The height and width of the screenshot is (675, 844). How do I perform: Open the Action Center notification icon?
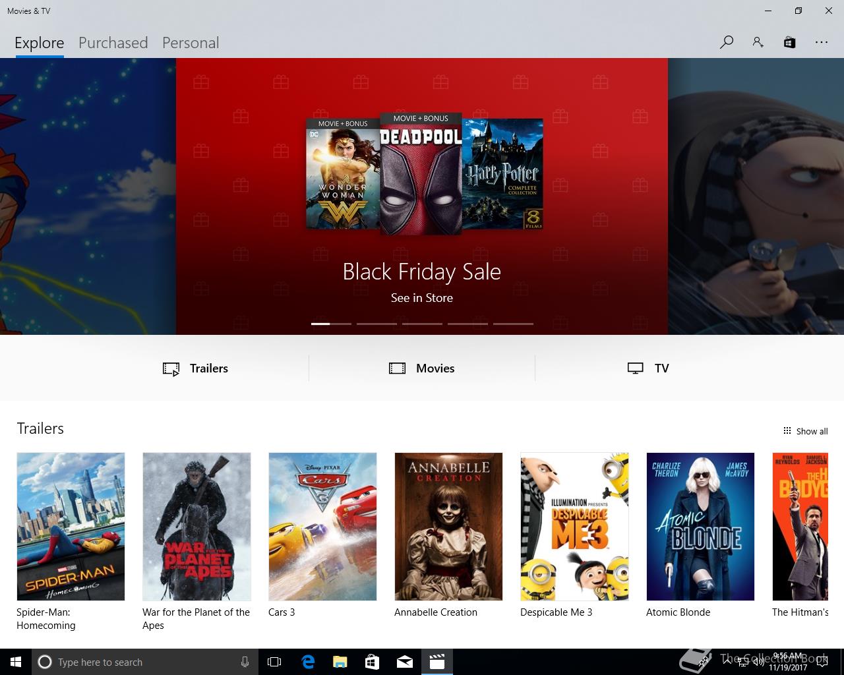(822, 662)
